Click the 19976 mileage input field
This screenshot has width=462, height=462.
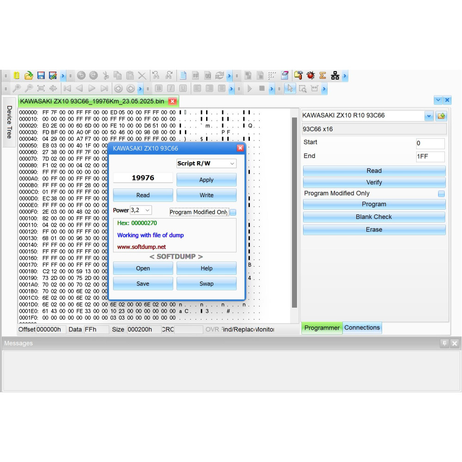143,178
